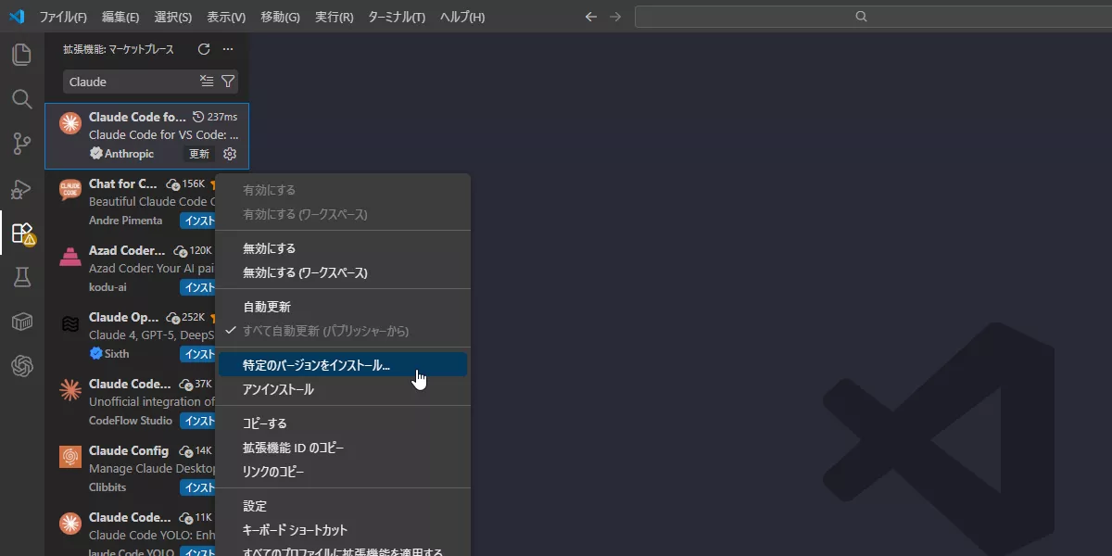Viewport: 1112px width, 556px height.
Task: Open the Explorer view in the activity bar
Action: (x=20, y=56)
